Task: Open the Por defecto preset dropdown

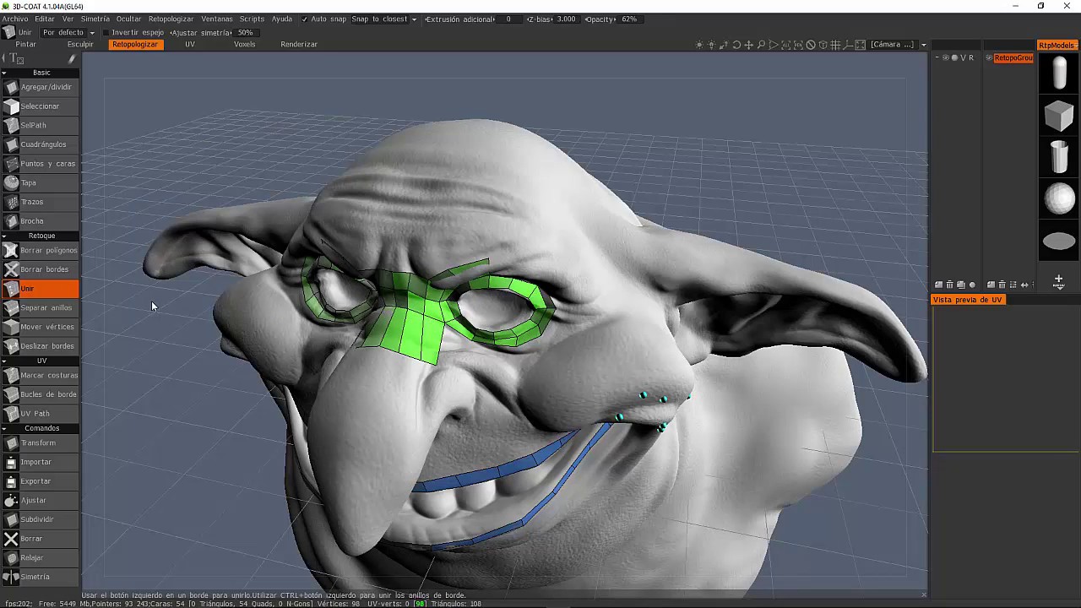Action: click(x=68, y=32)
